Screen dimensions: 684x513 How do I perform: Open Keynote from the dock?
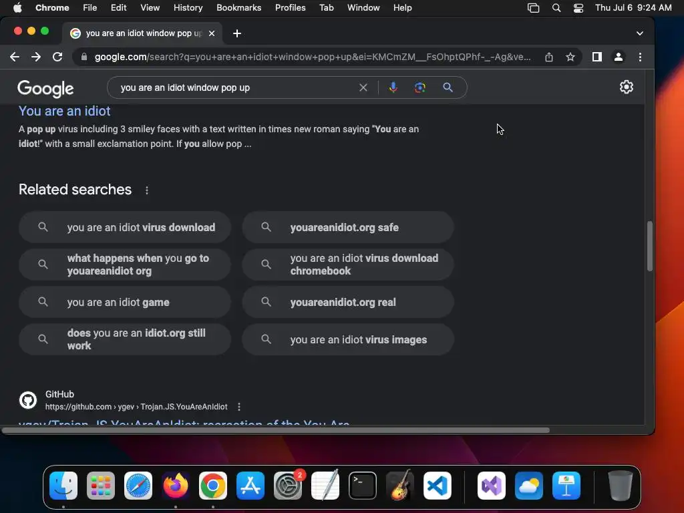click(x=566, y=486)
